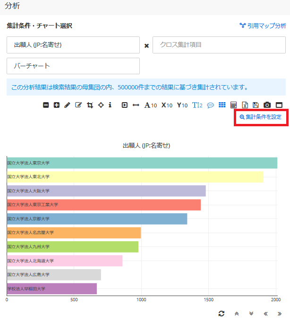
Task: Click the 集計条件・チャート選択 heading
Action: 40,26
